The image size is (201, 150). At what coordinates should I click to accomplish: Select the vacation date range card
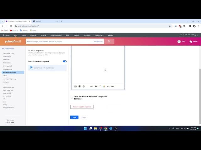pos(47,68)
